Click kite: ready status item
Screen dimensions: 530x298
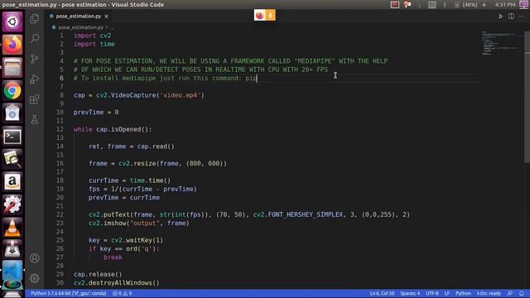click(489, 293)
